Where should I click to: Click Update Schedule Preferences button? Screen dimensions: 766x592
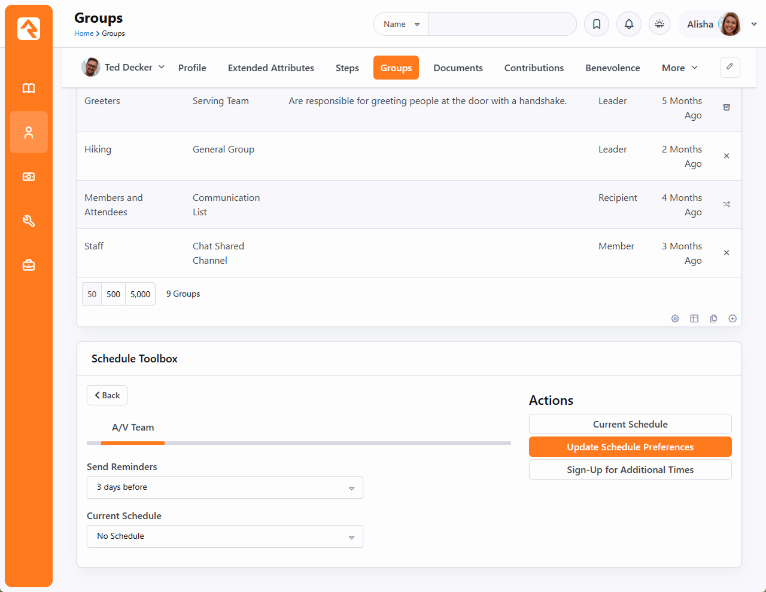630,447
